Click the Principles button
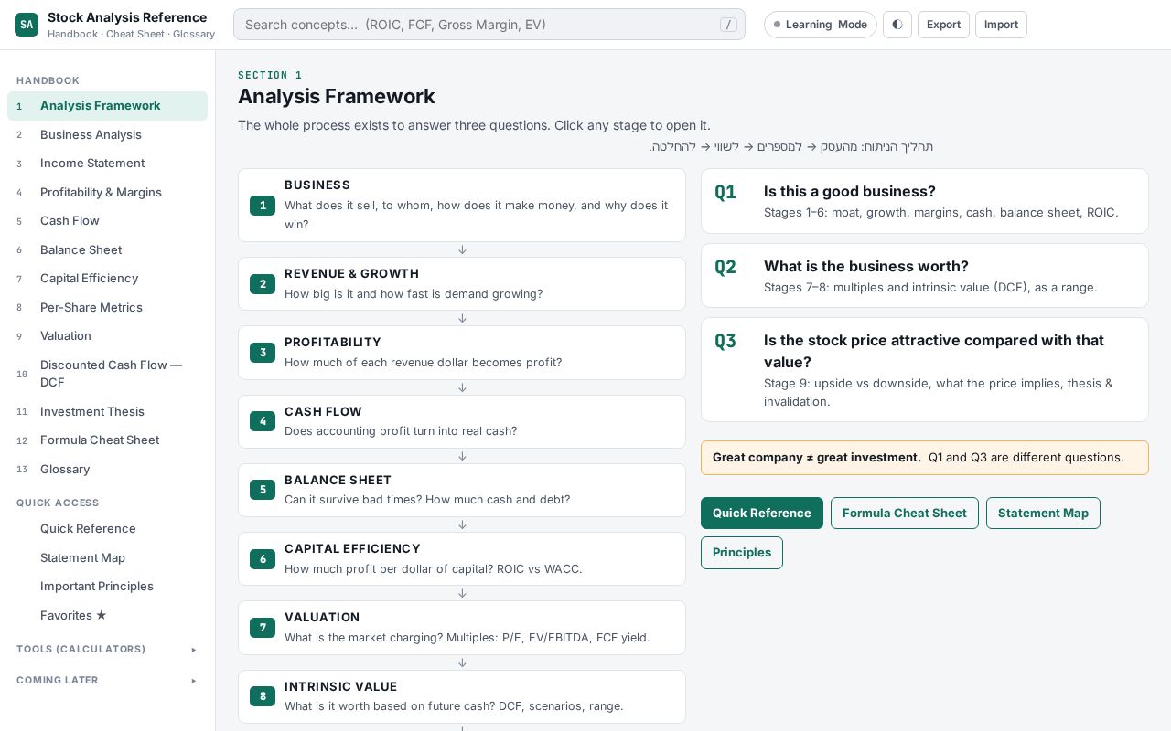 coord(742,553)
